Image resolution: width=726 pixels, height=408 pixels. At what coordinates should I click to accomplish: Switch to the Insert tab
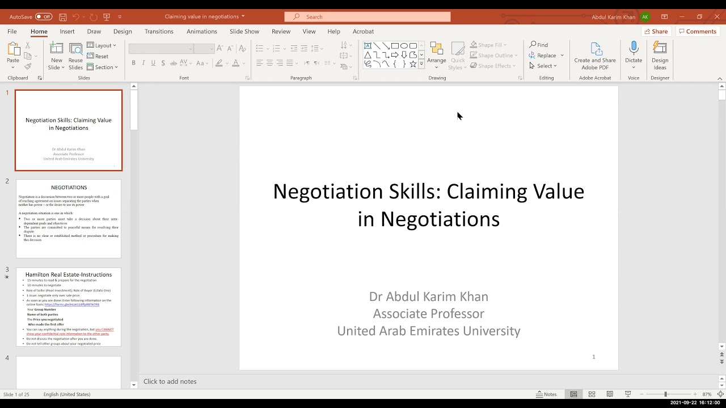coord(67,32)
